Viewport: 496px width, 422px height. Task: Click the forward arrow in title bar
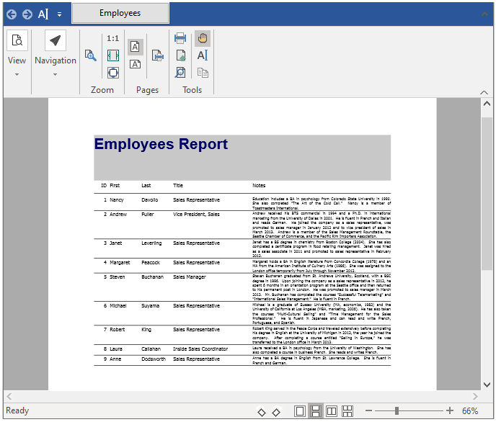pyautogui.click(x=27, y=14)
